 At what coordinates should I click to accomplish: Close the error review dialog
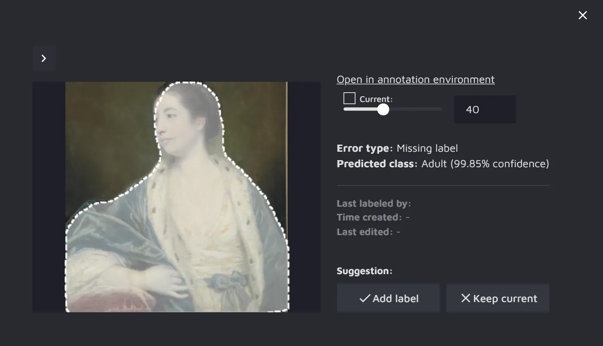[x=583, y=16]
